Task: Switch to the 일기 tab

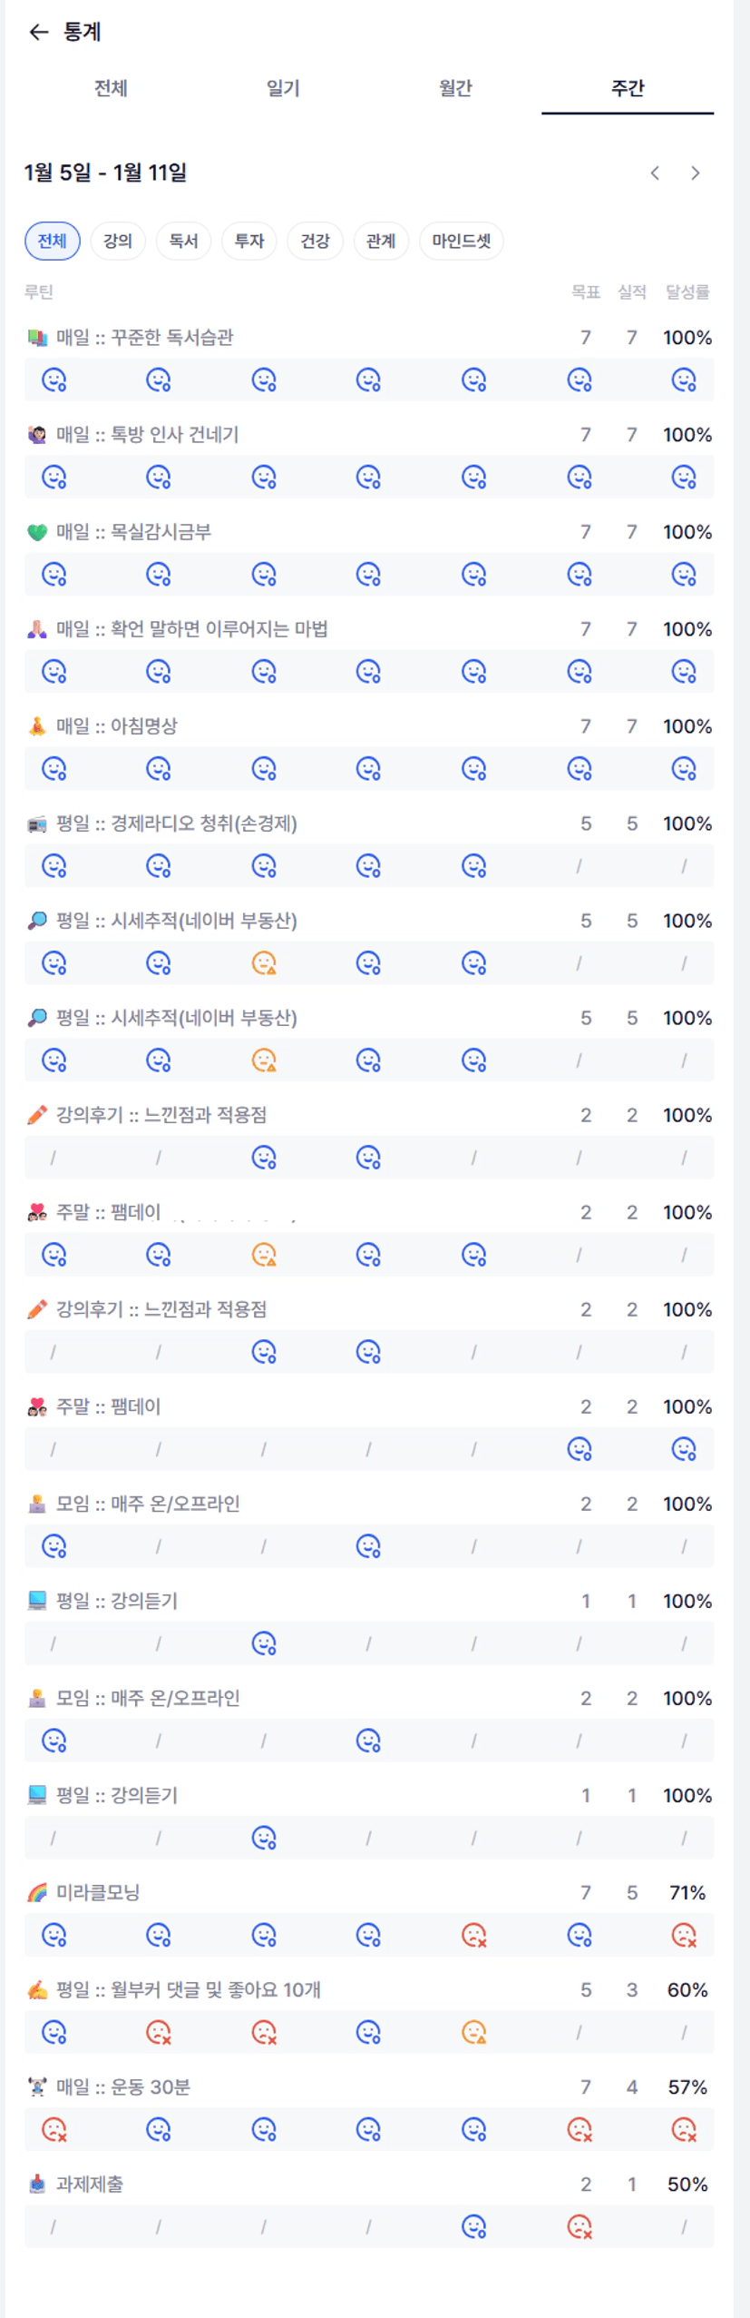Action: (x=283, y=88)
